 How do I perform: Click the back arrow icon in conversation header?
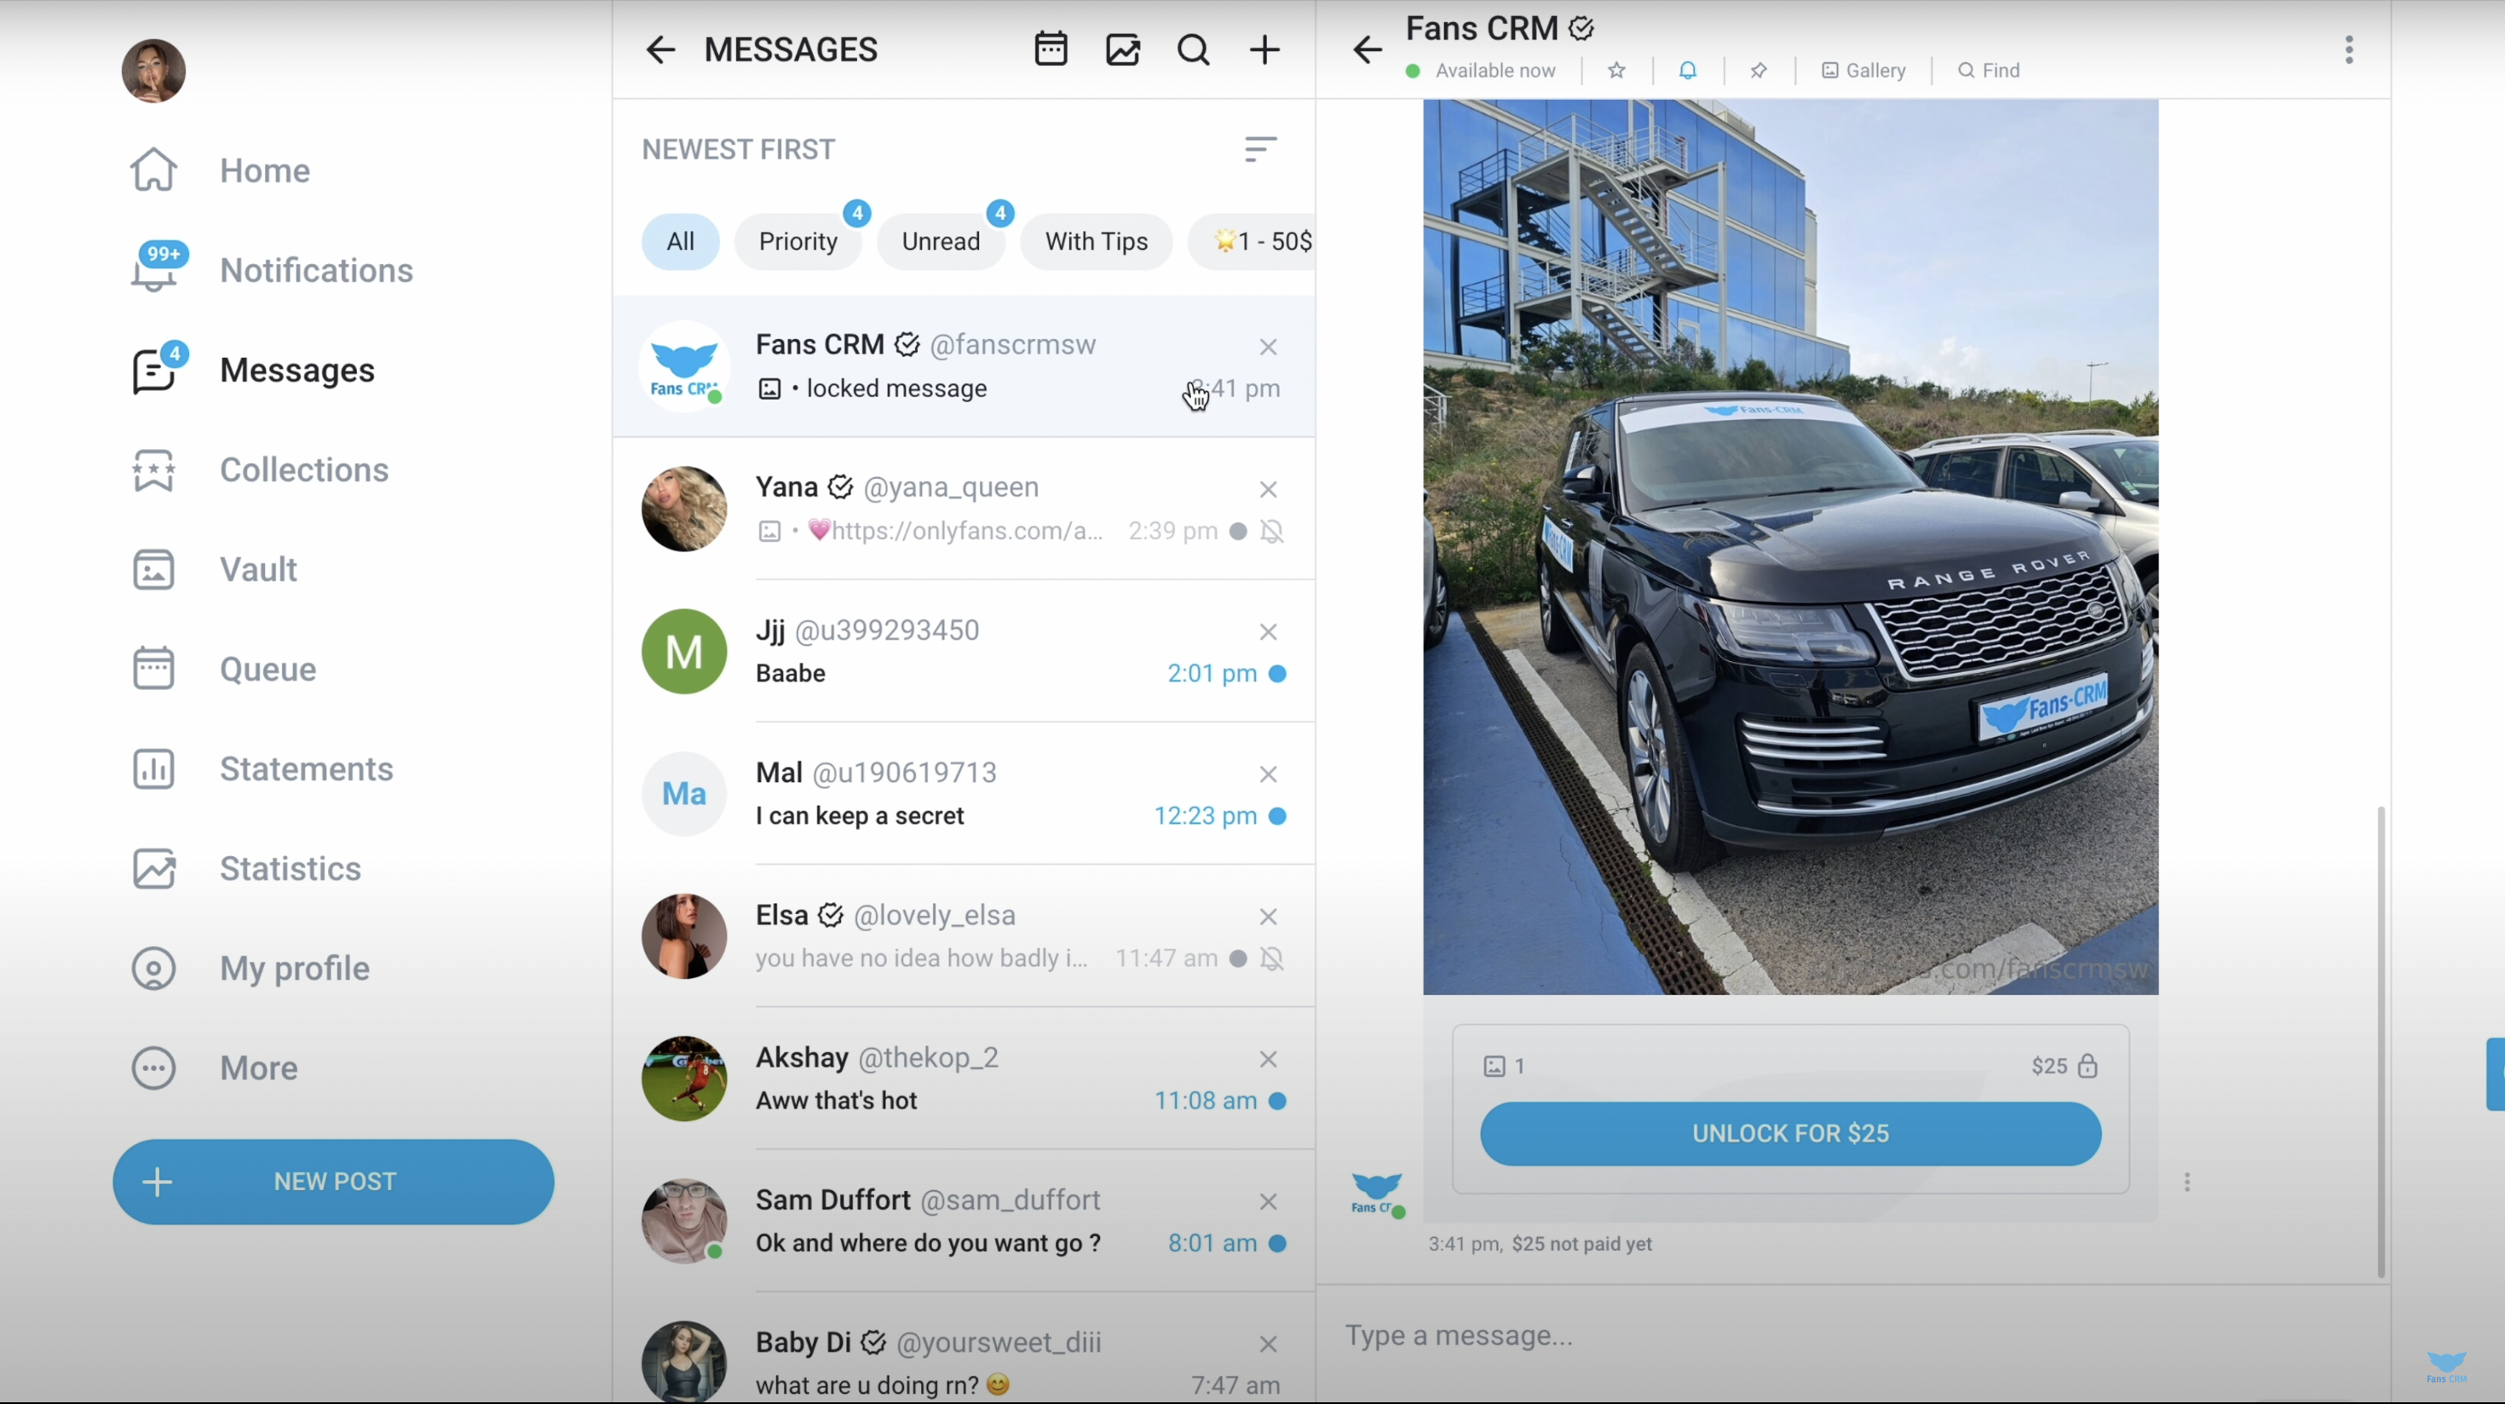(1369, 49)
